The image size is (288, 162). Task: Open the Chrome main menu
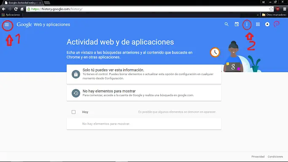(285, 9)
